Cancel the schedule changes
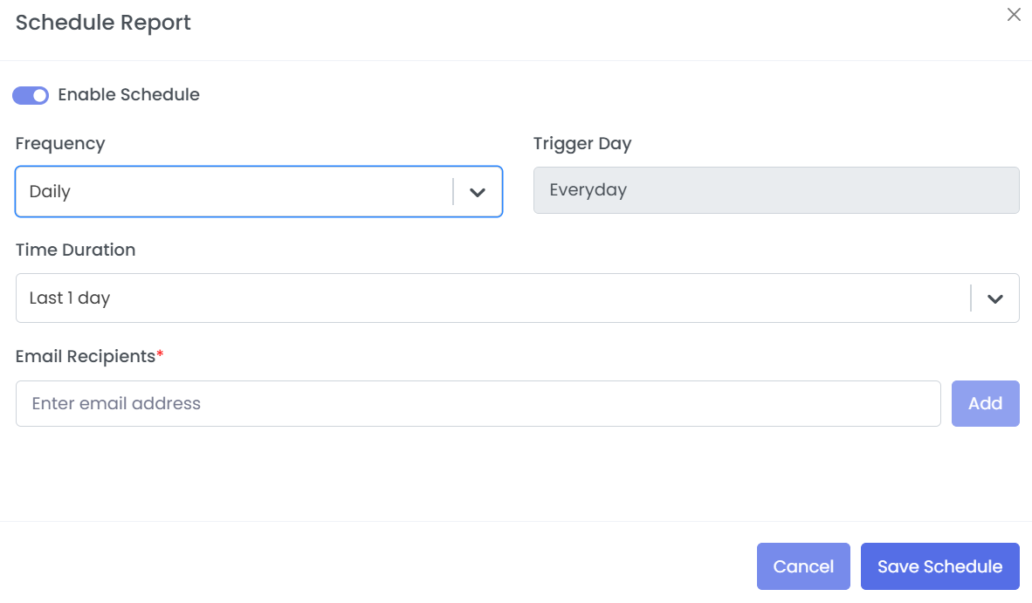Screen dimensions: 1032x603 coord(803,567)
